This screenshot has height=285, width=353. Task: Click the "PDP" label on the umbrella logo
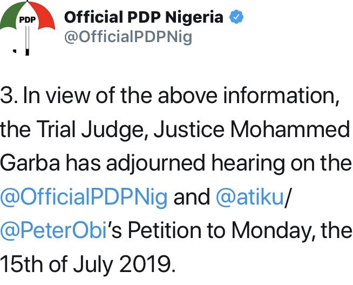(27, 20)
